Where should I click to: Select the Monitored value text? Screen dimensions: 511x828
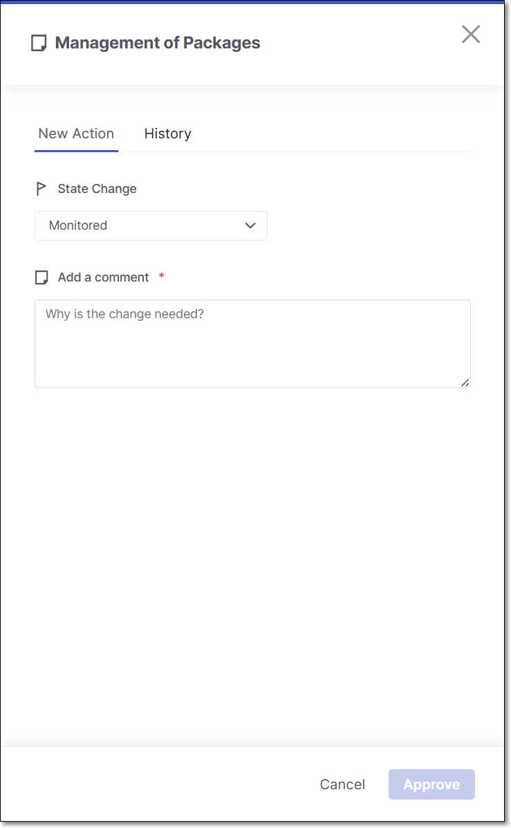click(x=78, y=226)
